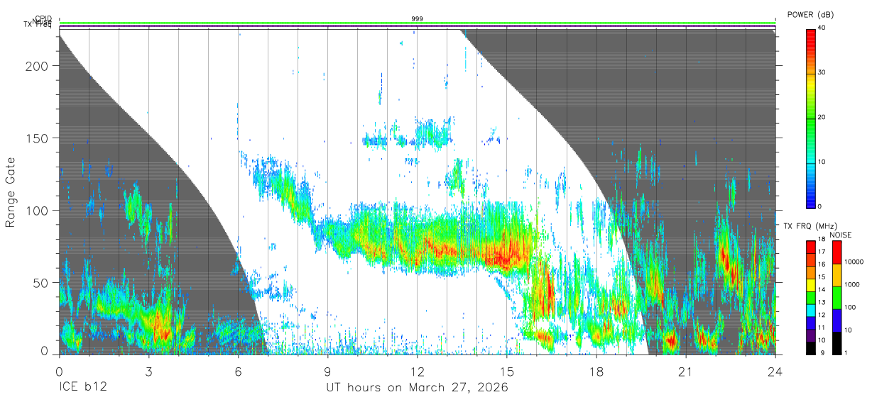Viewport: 872px width, 402px height.
Task: Click the black NOISE swatch between 1 and 10
Action: coord(836,343)
